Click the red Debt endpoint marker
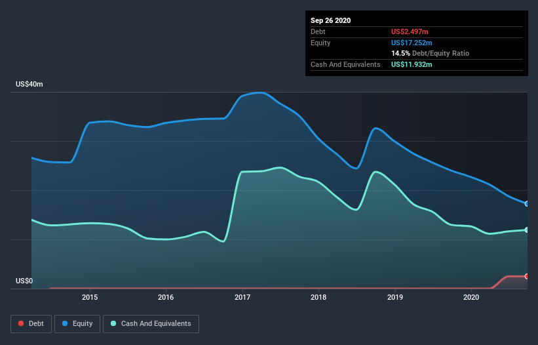This screenshot has height=345, width=538. [527, 276]
